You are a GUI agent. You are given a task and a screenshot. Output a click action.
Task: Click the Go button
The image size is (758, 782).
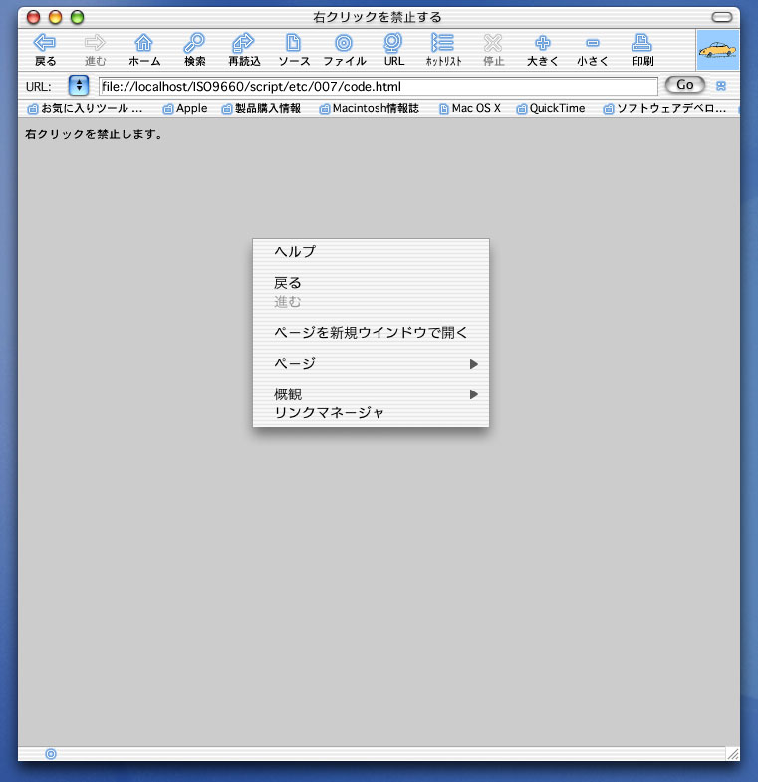click(685, 85)
